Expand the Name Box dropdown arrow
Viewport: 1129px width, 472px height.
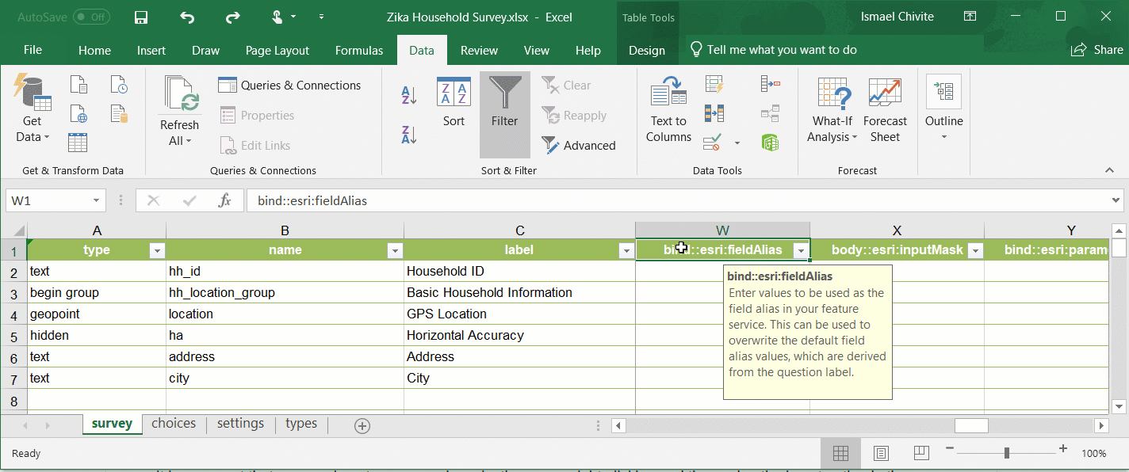97,201
